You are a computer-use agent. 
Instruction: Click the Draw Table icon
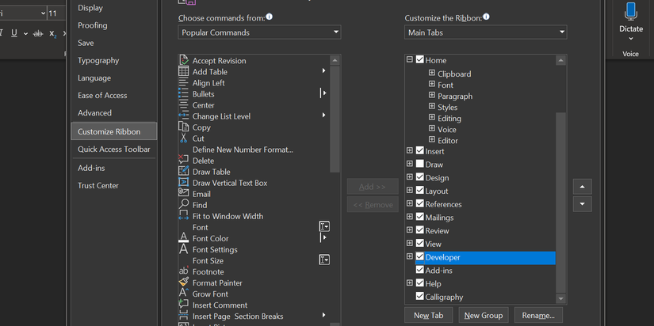(184, 172)
